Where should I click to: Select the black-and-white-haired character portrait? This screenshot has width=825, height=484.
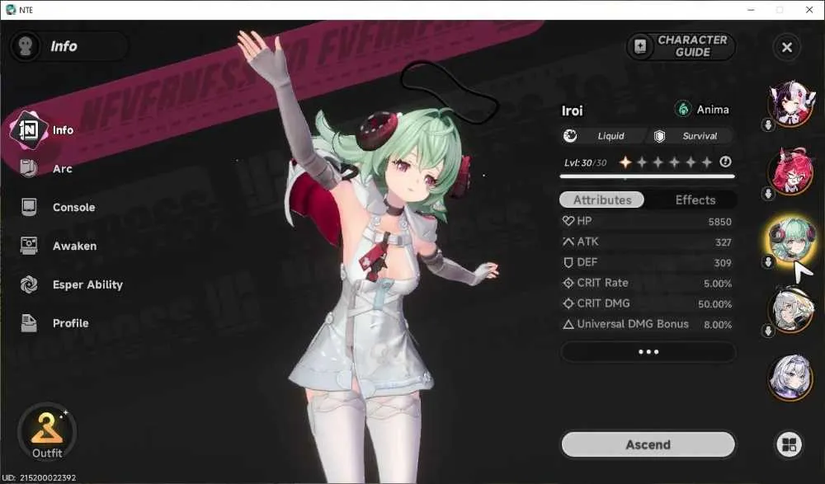point(791,104)
